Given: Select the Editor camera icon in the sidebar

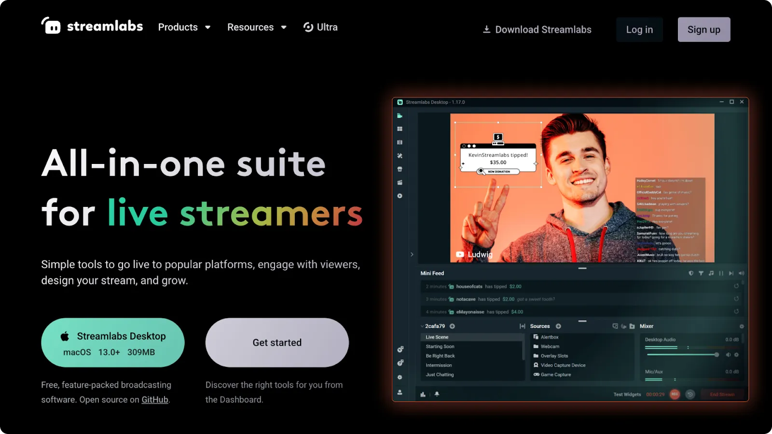Looking at the screenshot, I should point(400,116).
